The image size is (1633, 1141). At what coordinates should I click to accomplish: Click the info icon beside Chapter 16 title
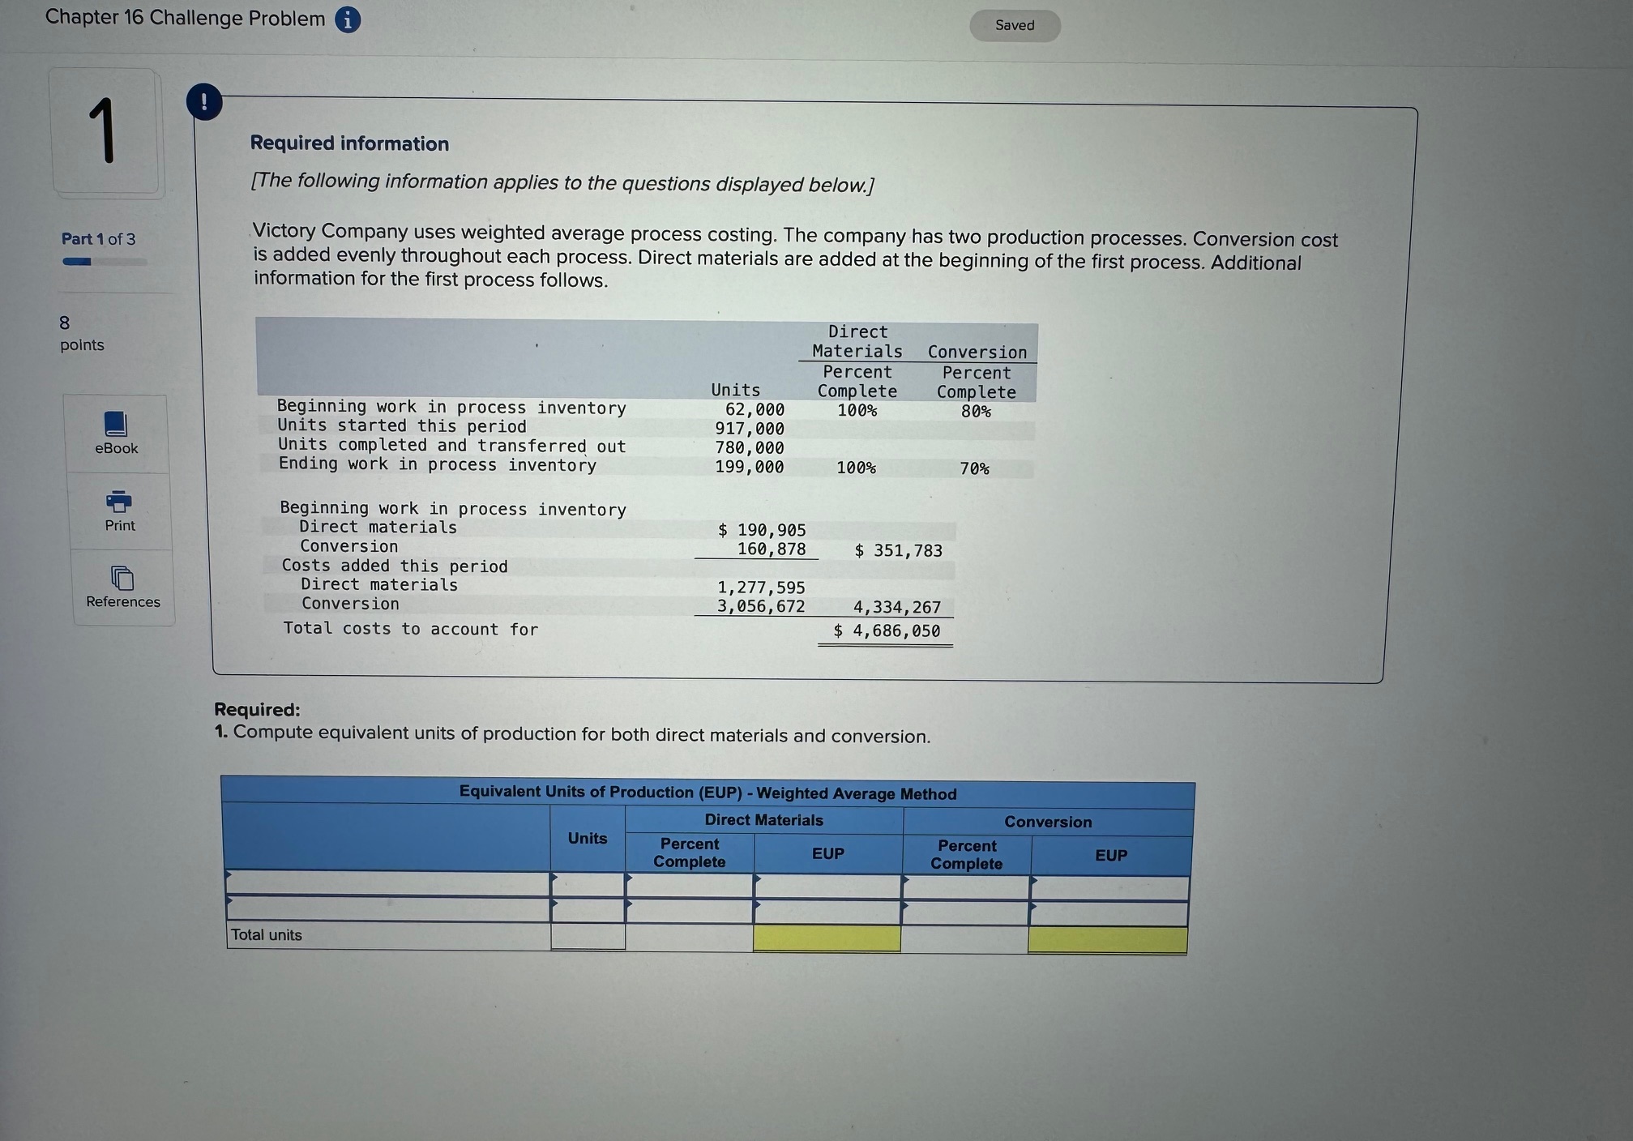[348, 19]
